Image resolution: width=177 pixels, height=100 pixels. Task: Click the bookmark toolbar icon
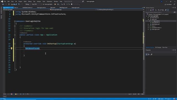(x=72, y=4)
